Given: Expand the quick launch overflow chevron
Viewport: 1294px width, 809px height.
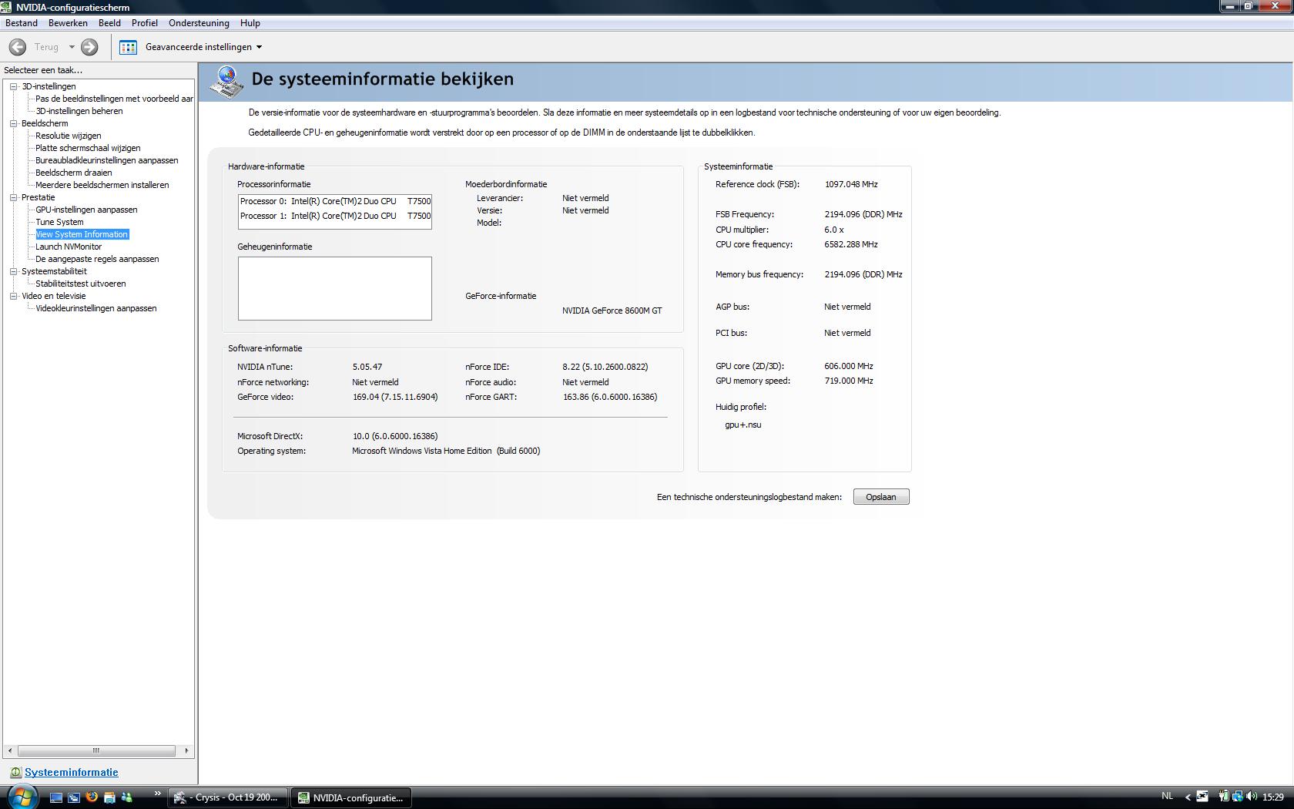Looking at the screenshot, I should pyautogui.click(x=158, y=794).
